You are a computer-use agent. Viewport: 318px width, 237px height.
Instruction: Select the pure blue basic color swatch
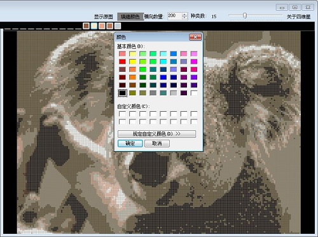(x=163, y=78)
